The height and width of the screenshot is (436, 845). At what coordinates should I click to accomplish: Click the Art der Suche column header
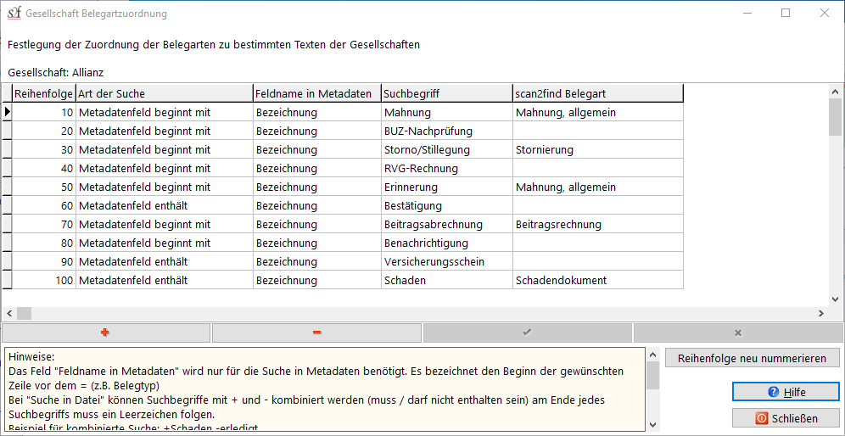click(x=164, y=93)
